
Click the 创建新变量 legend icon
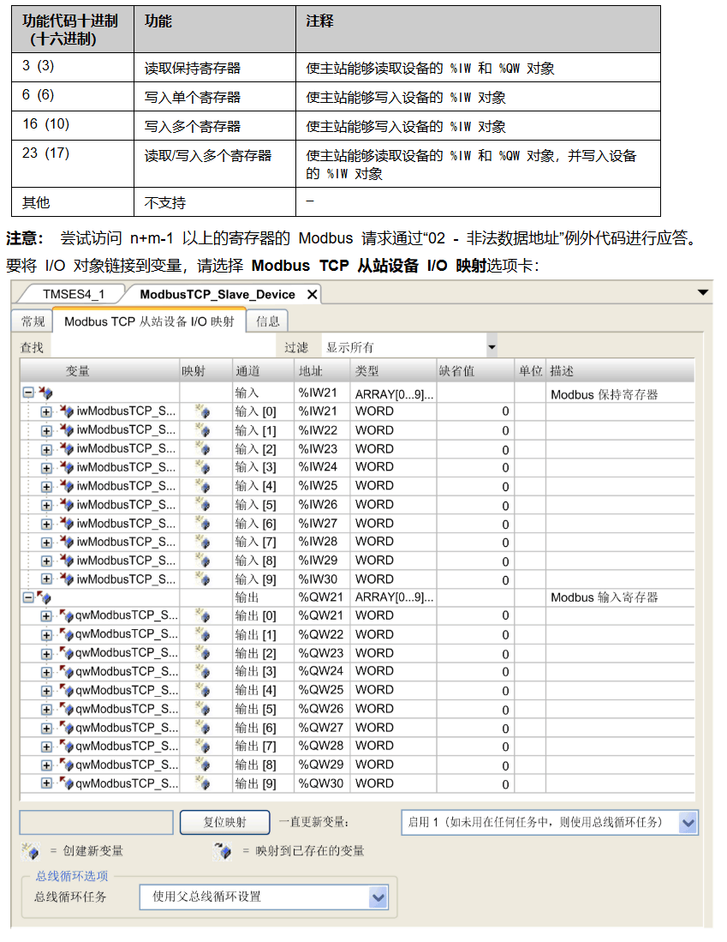pyautogui.click(x=31, y=850)
